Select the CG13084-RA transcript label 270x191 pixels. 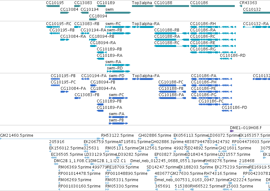click(x=73, y=36)
